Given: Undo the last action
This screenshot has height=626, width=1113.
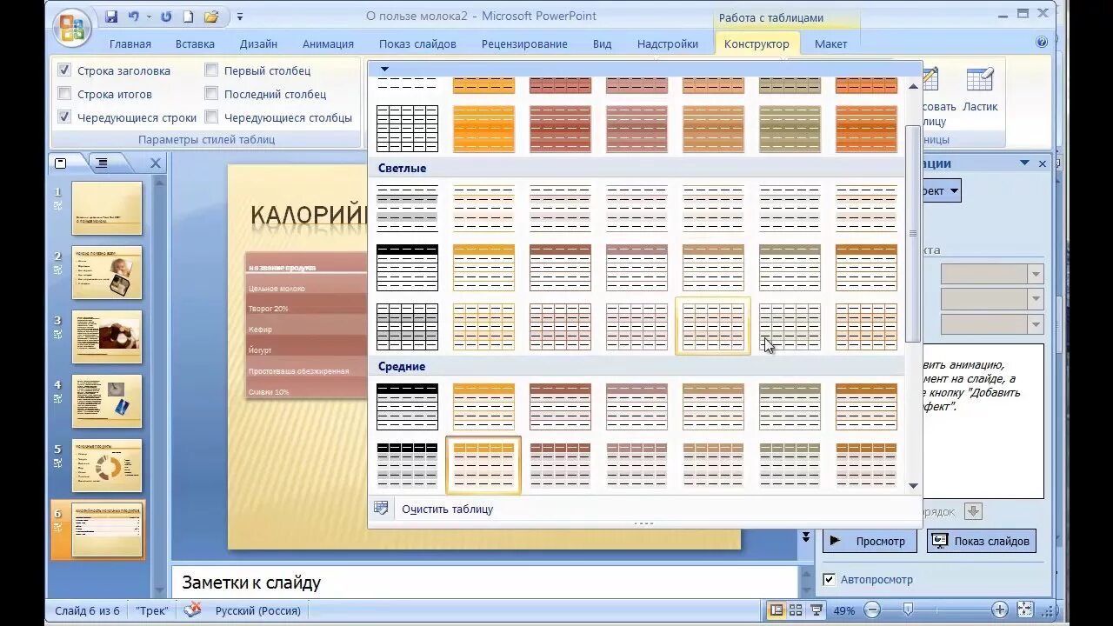Looking at the screenshot, I should pos(134,17).
